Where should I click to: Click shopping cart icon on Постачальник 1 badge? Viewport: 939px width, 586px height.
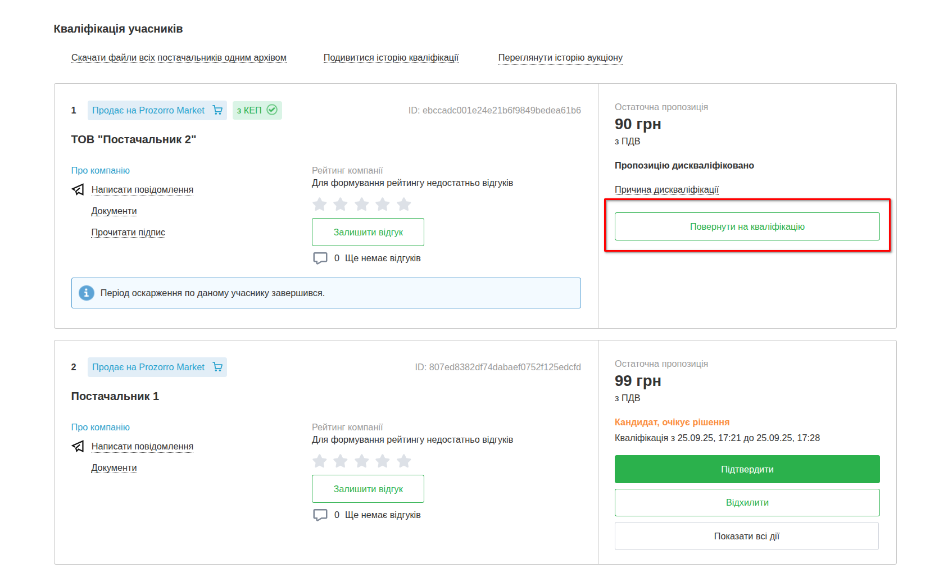click(x=217, y=367)
